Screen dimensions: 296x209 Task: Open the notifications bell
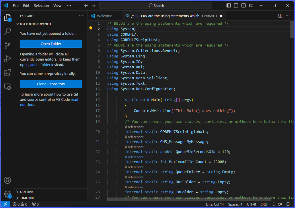[288, 204]
